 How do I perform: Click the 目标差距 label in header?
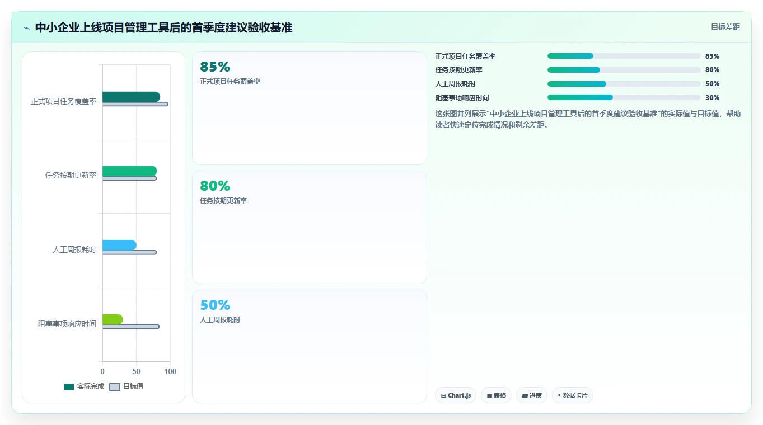[725, 27]
